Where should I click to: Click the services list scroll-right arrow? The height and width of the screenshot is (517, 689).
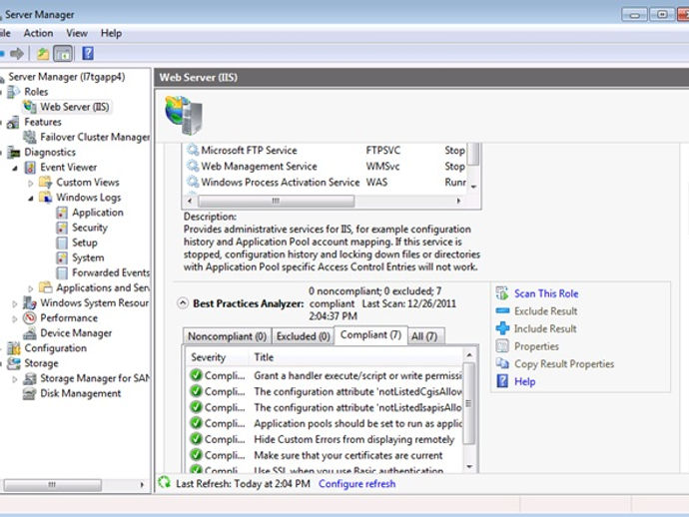tap(458, 201)
